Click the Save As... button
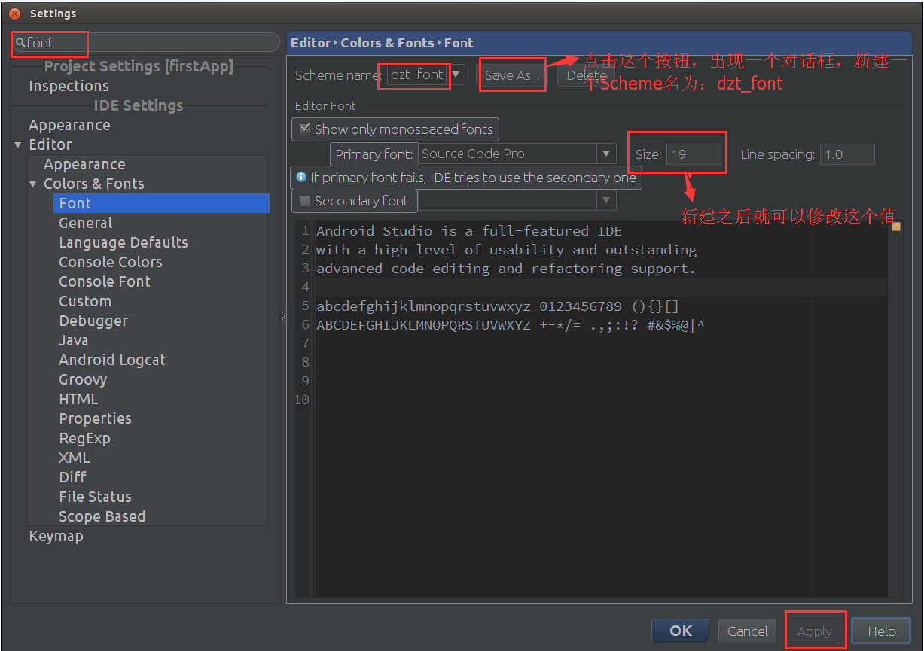 pos(512,75)
